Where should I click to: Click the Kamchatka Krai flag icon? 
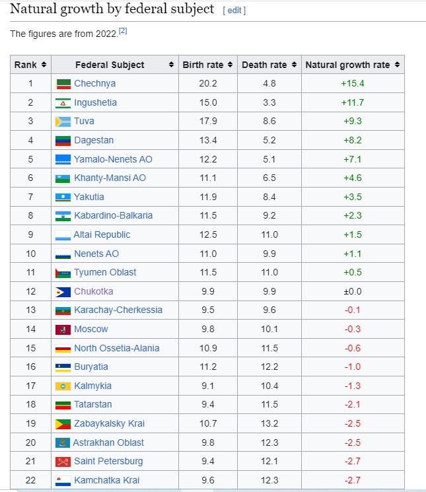point(63,481)
